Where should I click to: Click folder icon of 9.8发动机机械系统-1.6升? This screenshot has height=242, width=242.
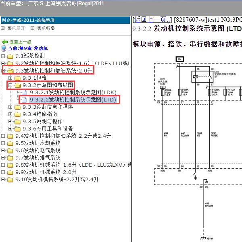(x=10, y=165)
